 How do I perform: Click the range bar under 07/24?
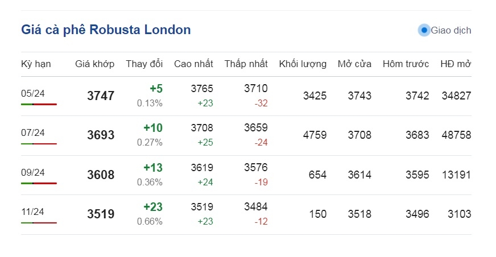[39, 143]
